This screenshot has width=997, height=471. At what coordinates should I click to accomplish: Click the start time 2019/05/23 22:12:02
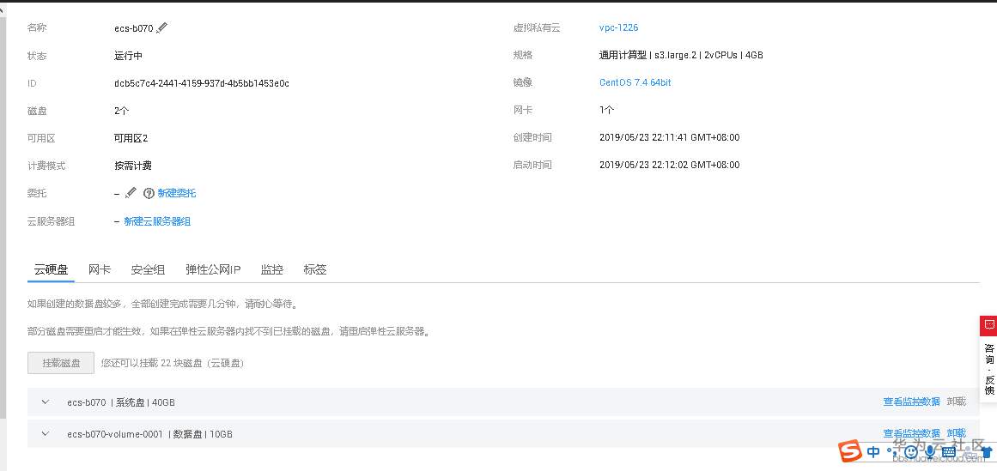coord(670,165)
